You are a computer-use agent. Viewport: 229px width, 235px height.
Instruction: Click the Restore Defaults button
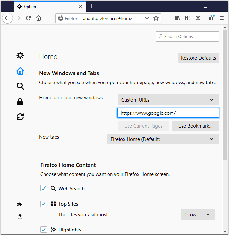(x=198, y=58)
